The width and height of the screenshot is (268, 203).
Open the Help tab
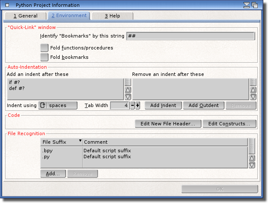tap(112, 16)
